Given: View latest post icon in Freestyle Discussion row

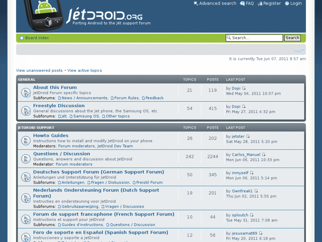Looking at the screenshot, I should click(x=244, y=107).
